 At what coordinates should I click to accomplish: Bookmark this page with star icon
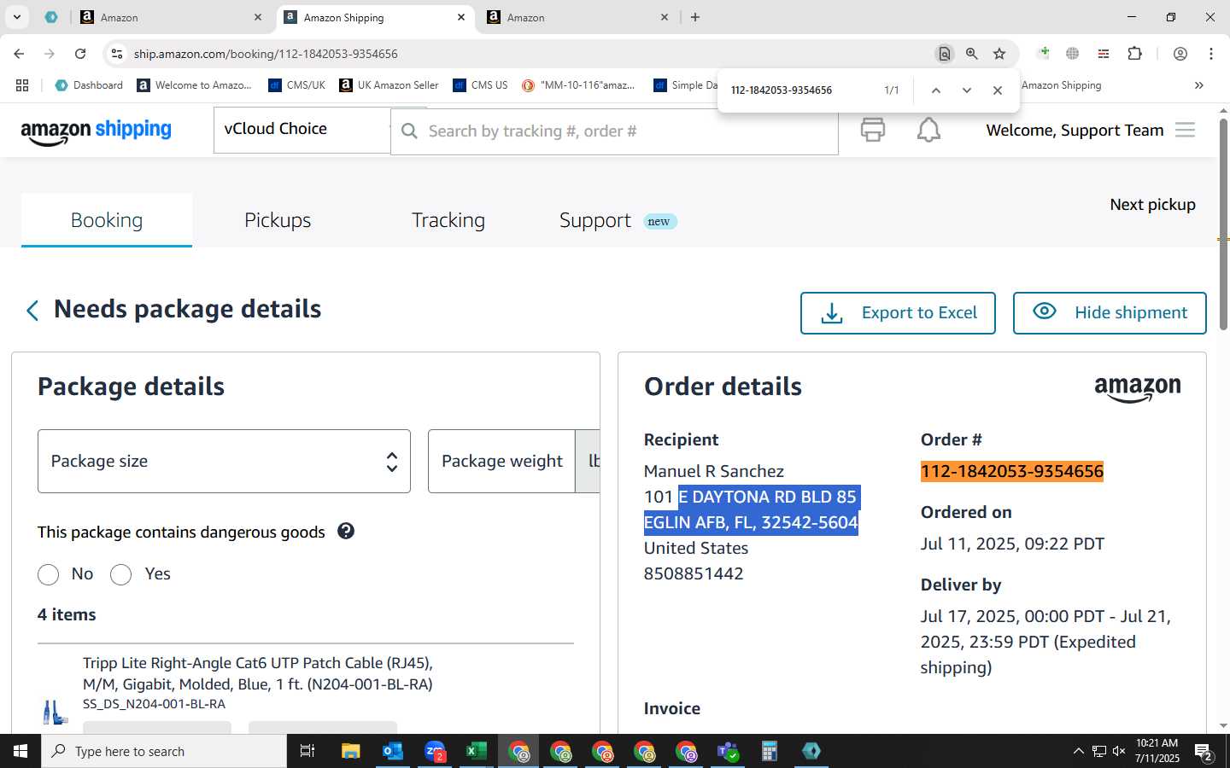click(x=999, y=54)
